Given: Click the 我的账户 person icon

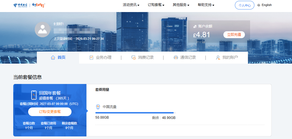Looking at the screenshot, I should coord(218,58).
